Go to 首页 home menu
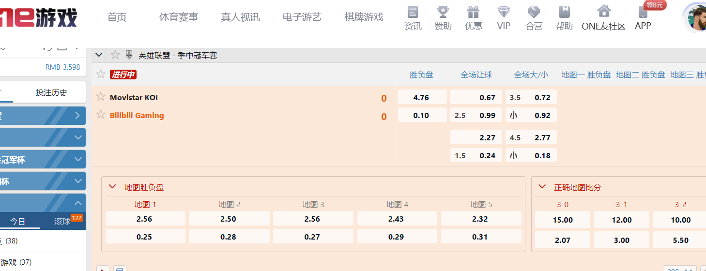The width and height of the screenshot is (706, 271). (117, 17)
